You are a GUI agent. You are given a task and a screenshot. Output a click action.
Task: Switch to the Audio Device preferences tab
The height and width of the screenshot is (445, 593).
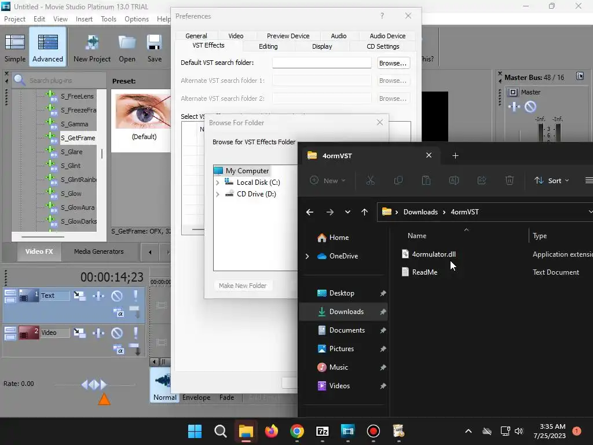pos(387,36)
